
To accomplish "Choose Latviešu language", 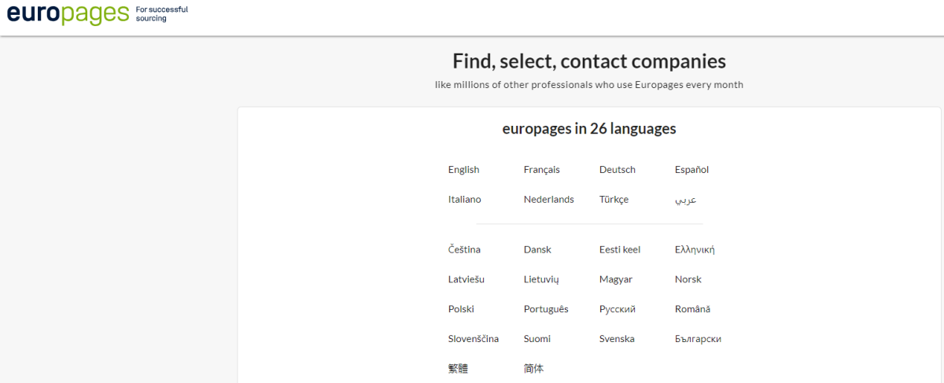I will click(x=466, y=280).
